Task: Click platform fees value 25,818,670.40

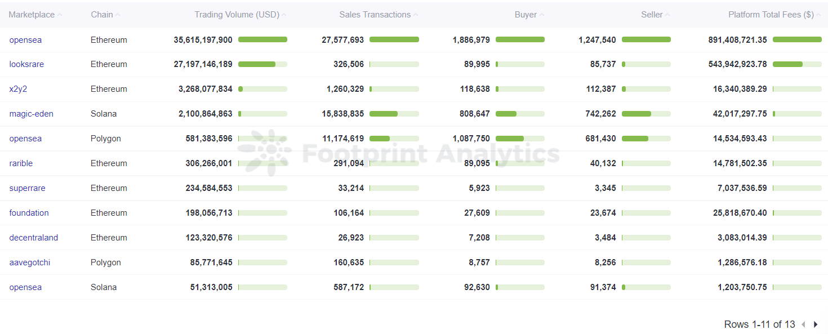Action: [x=740, y=213]
